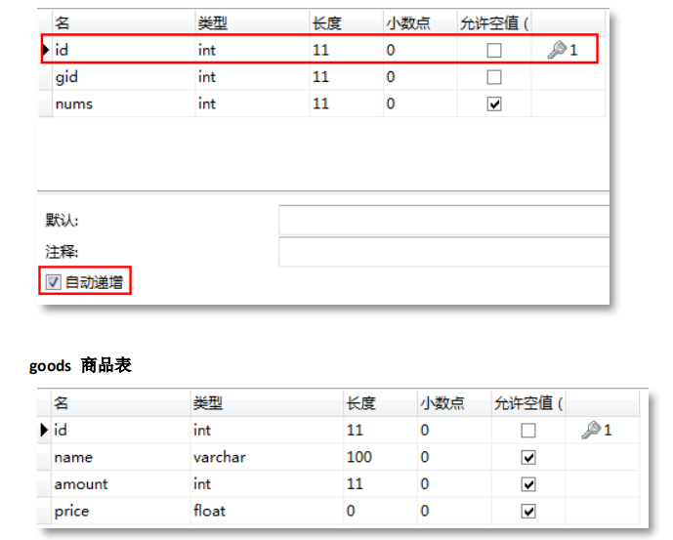Click the row pointer arrow beside id above gid
The height and width of the screenshot is (540, 673).
click(x=46, y=50)
